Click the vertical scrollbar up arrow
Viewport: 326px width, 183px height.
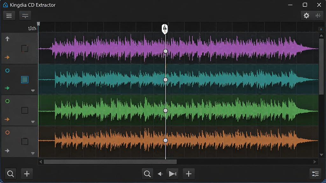pos(322,36)
